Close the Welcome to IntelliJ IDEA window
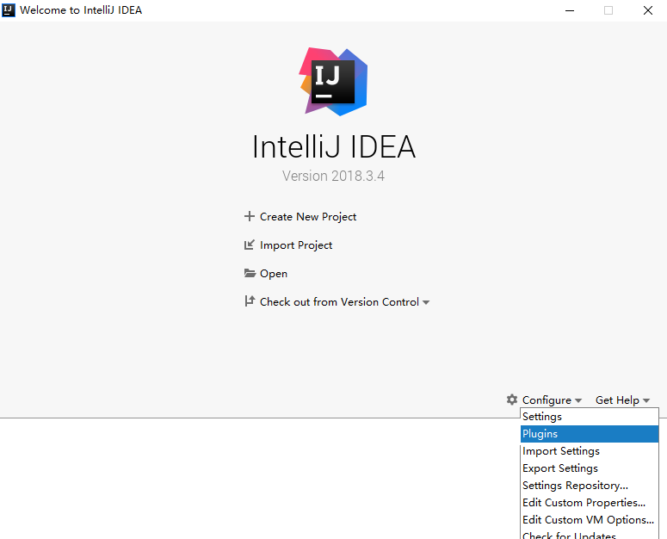Image resolution: width=667 pixels, height=539 pixels. click(x=648, y=10)
